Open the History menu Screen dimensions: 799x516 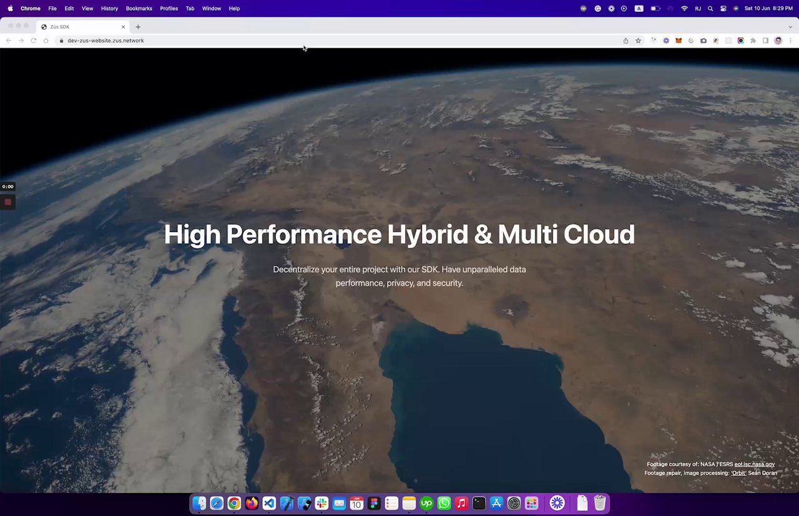pos(109,9)
